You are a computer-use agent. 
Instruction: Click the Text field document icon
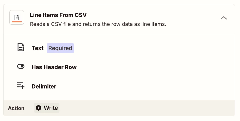(x=21, y=47)
